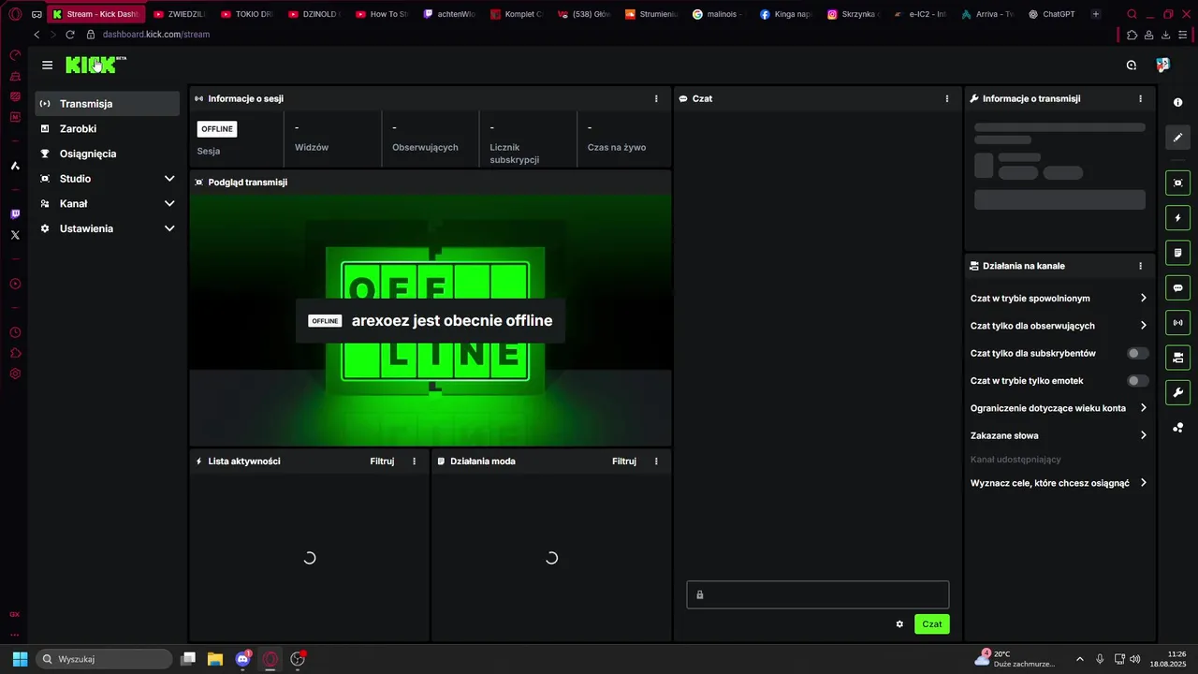The image size is (1198, 674).
Task: Open Opera extensions icon in toolbar
Action: pos(1132,35)
